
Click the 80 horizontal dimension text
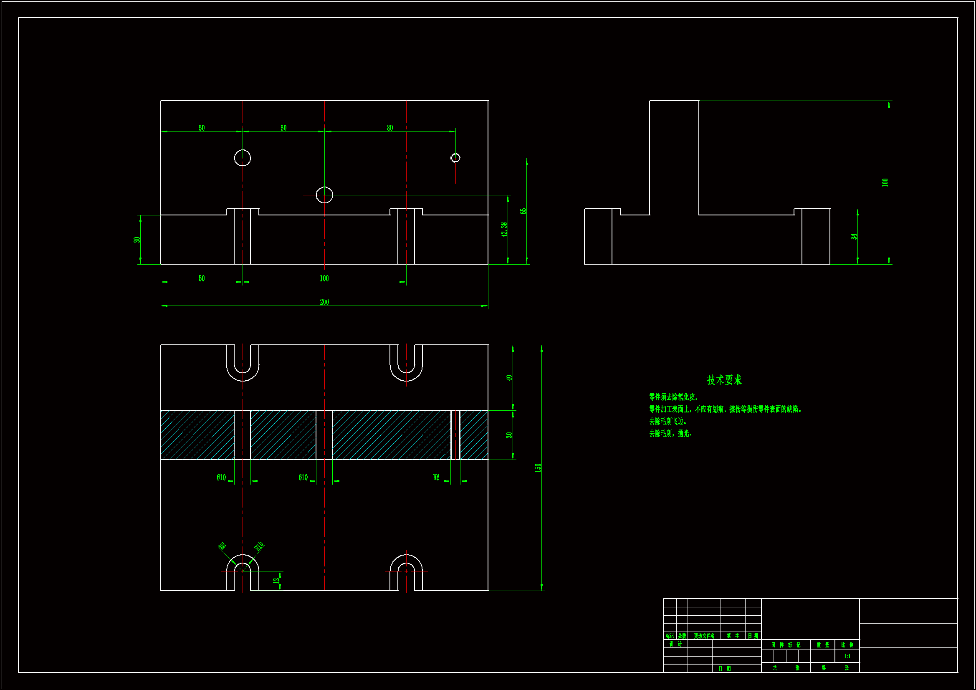390,128
